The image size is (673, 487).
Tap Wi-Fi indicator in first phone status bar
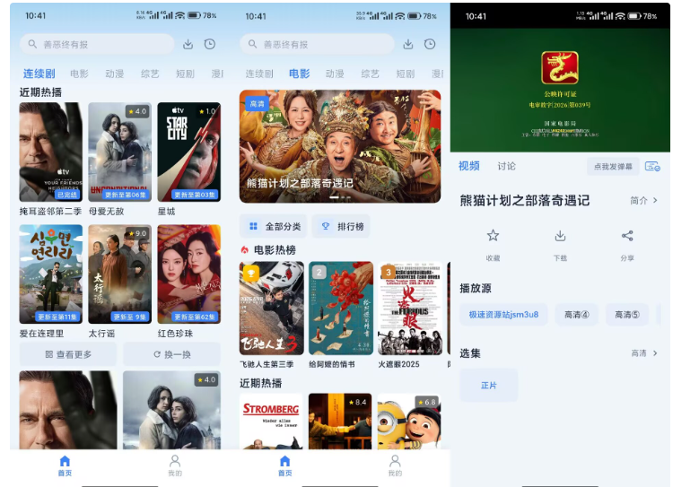tap(179, 15)
